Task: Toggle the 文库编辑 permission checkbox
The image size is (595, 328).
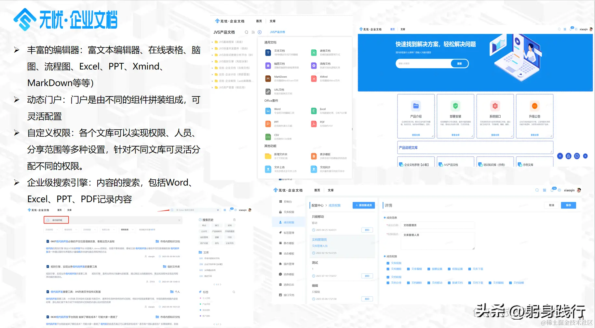Action: pos(408,269)
